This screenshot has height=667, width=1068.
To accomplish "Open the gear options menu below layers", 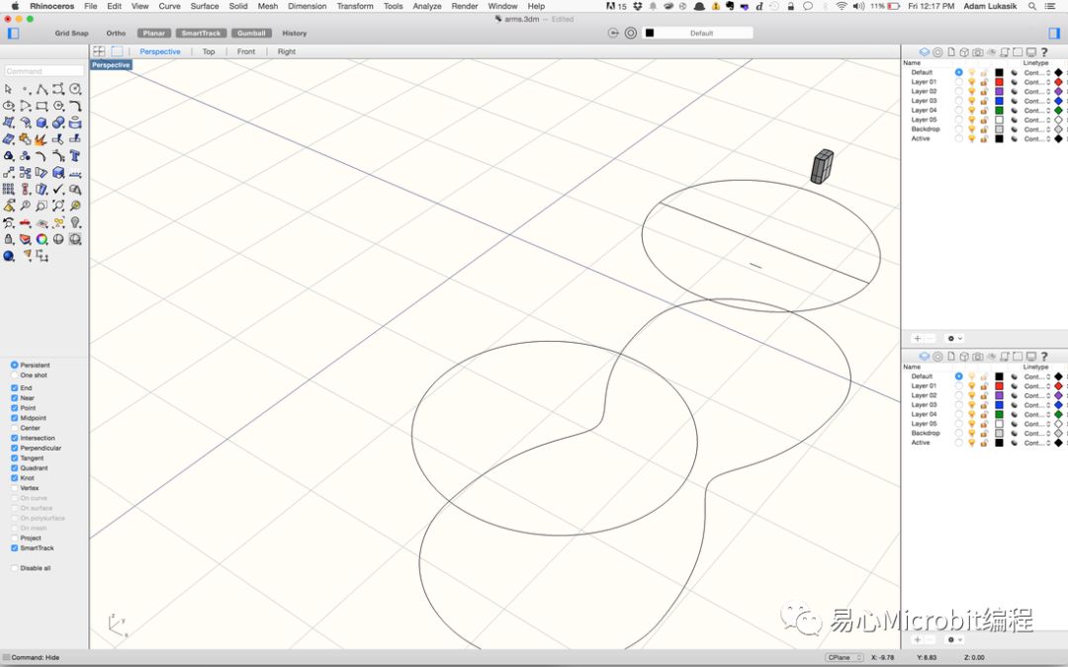I will pyautogui.click(x=953, y=338).
